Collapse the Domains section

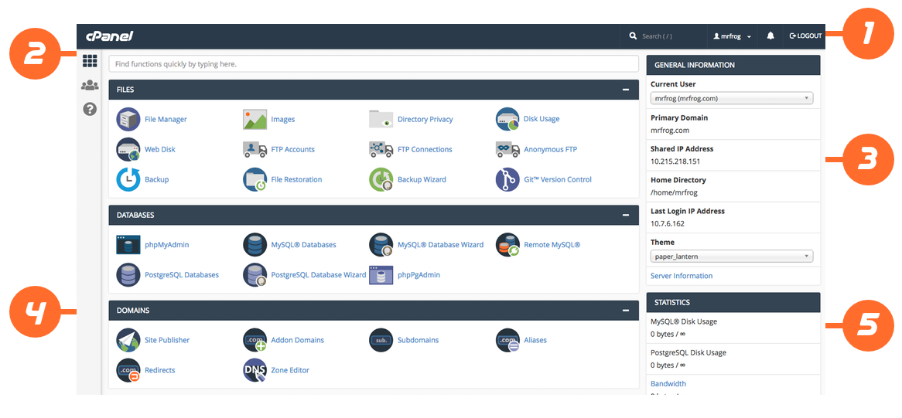(625, 311)
